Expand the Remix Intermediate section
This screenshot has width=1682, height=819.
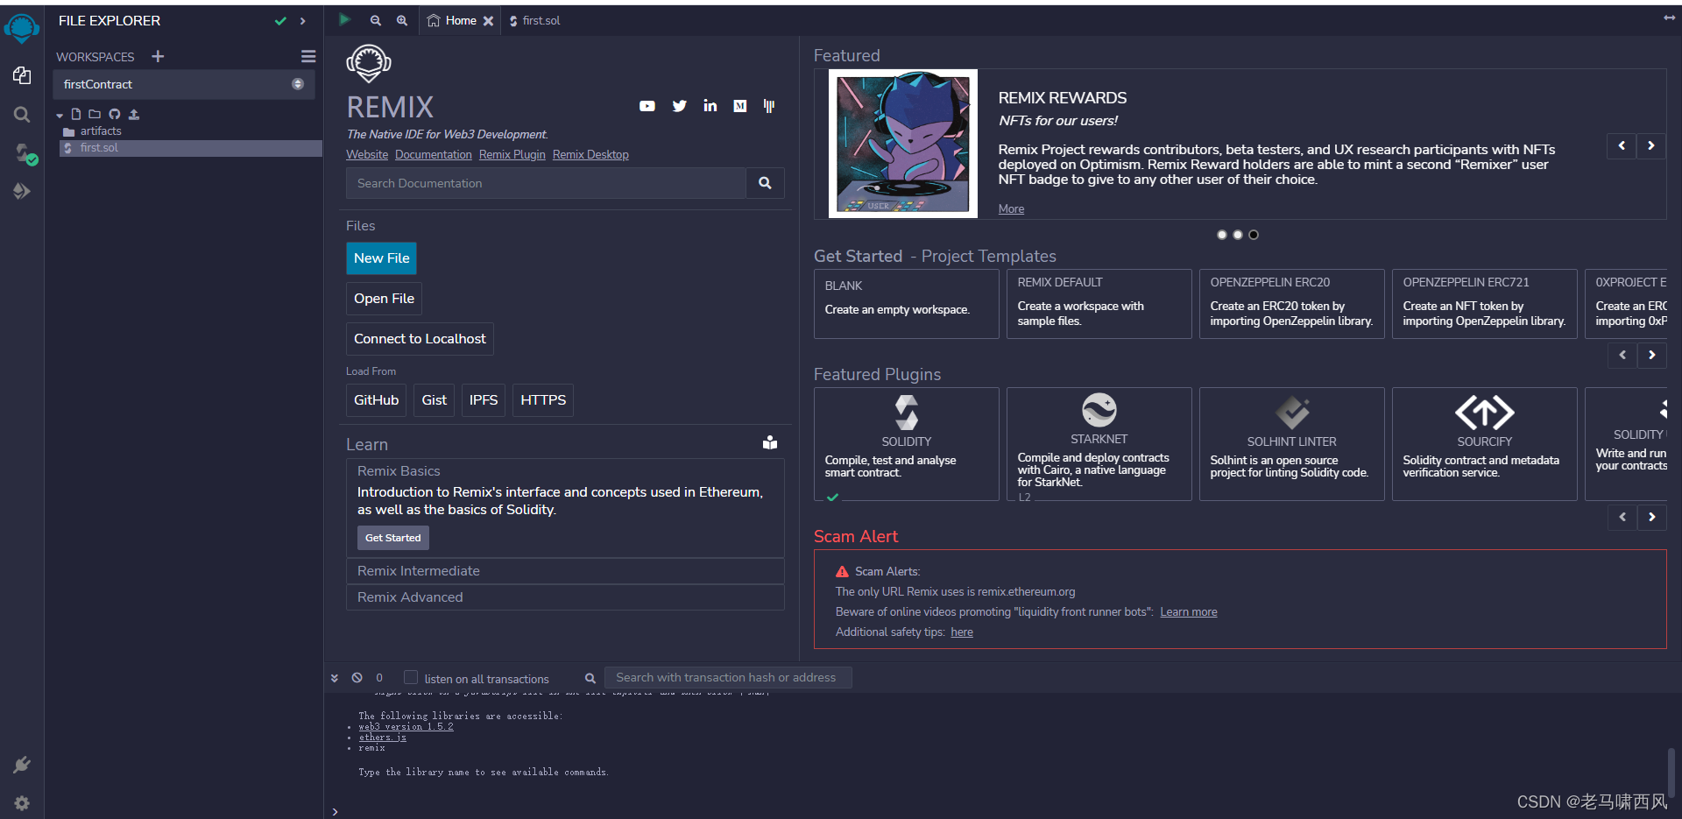tap(565, 571)
